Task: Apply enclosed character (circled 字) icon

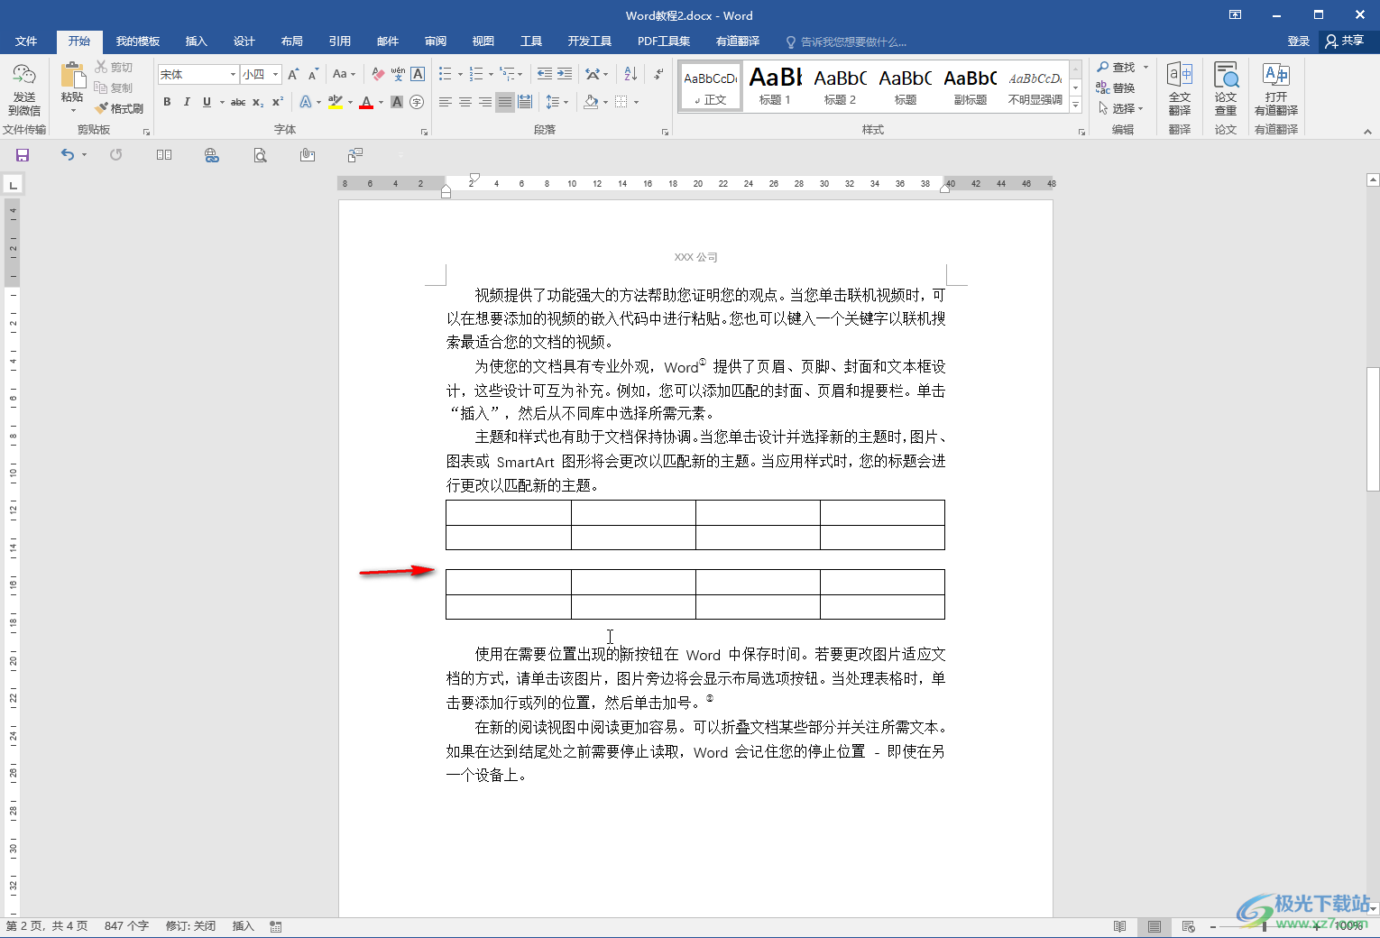Action: pyautogui.click(x=417, y=102)
